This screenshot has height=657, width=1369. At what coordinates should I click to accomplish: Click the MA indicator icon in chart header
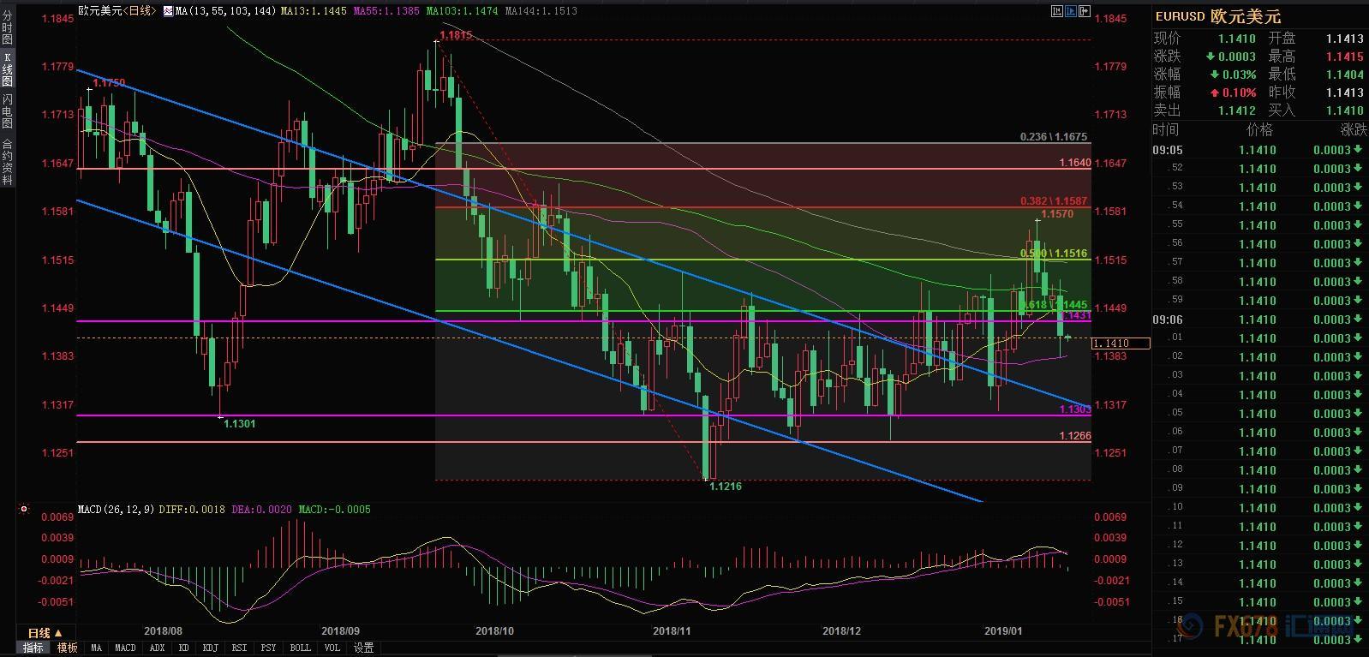click(168, 11)
